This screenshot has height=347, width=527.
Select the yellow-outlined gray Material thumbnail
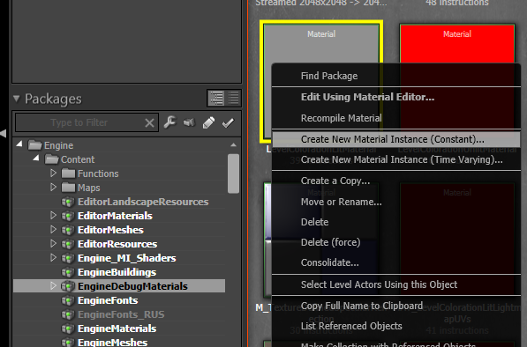(x=321, y=43)
